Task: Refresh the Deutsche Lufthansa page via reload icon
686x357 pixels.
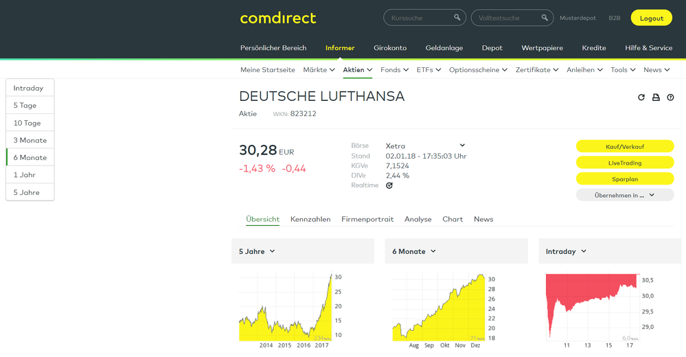Action: [x=641, y=97]
